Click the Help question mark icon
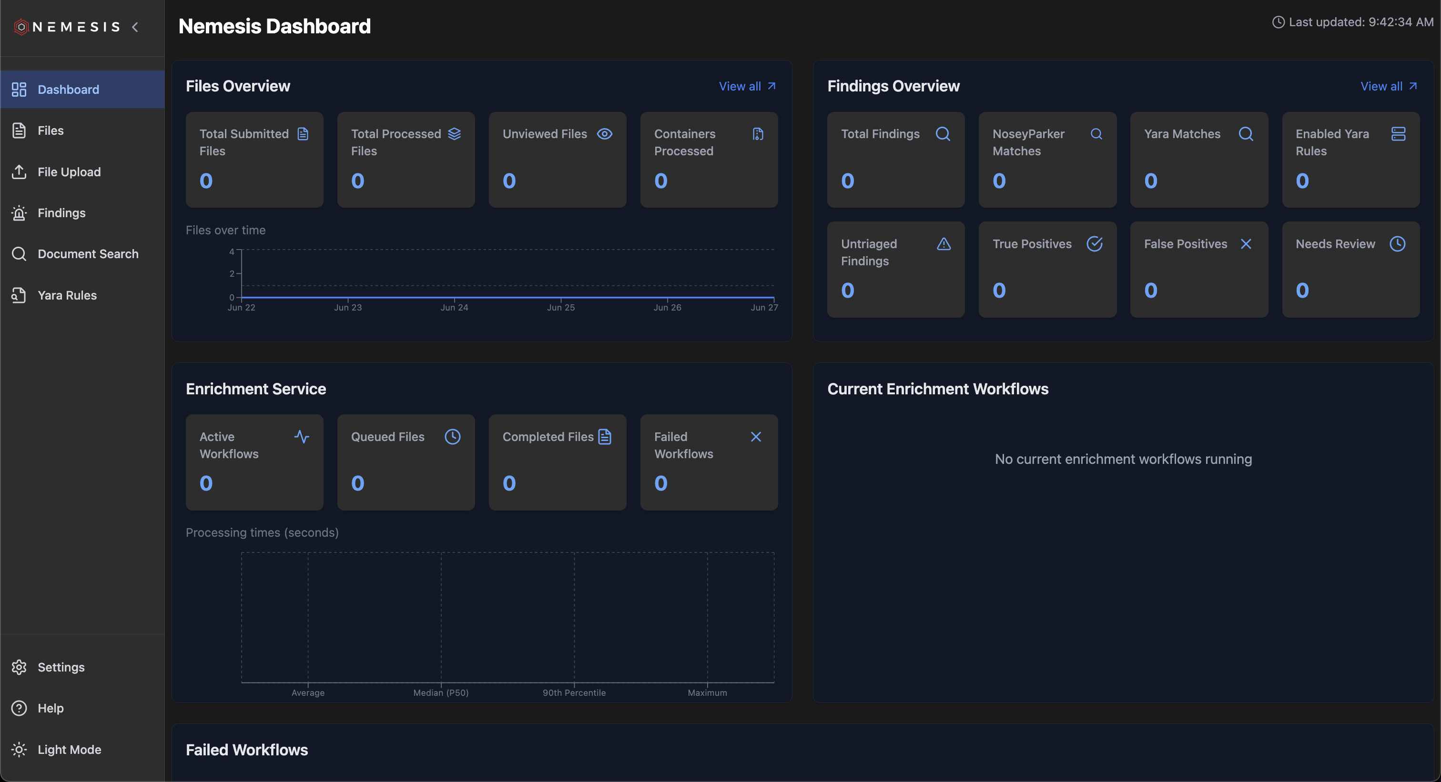1441x782 pixels. [19, 708]
